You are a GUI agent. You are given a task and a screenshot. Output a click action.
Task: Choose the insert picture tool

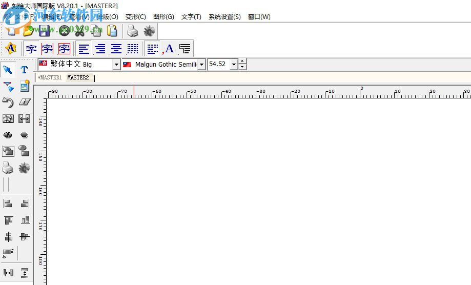(x=24, y=86)
